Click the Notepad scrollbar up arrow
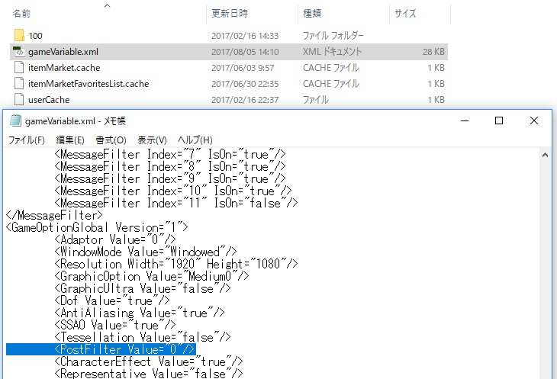This screenshot has width=557, height=379. coord(545,155)
